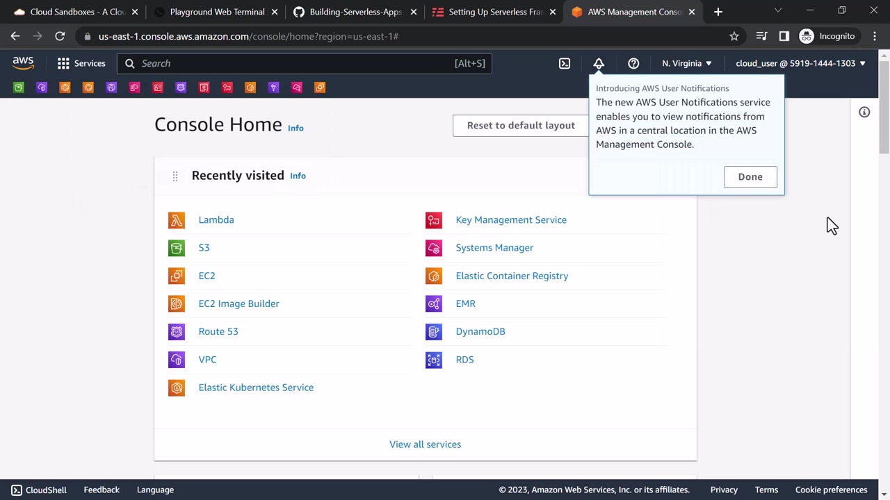The width and height of the screenshot is (890, 500).
Task: Open the CloudWatch shortcut in the favorites bar
Action: coord(297,87)
